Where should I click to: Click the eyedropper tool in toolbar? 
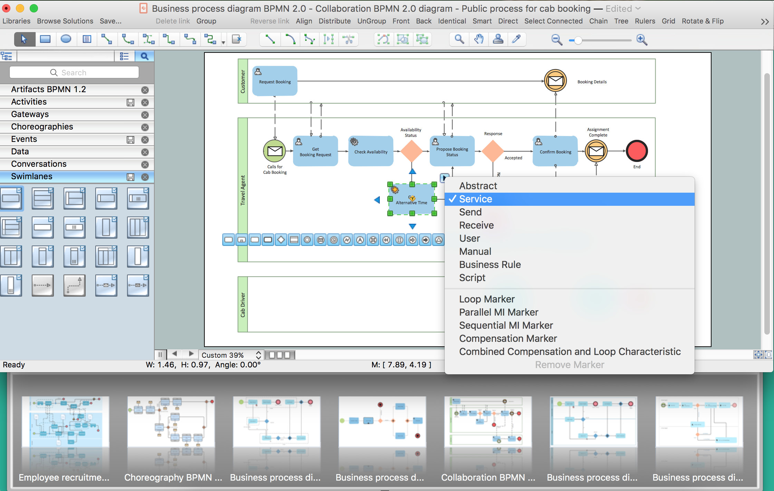[516, 39]
